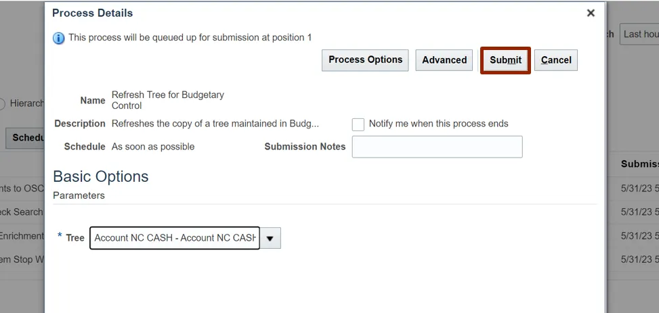Click the truncated Description text
Screen dimensions: 659x313
[x=215, y=124]
